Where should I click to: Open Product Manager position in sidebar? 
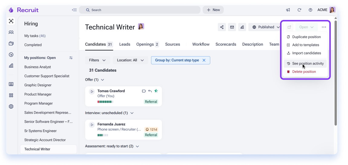pyautogui.click(x=38, y=94)
